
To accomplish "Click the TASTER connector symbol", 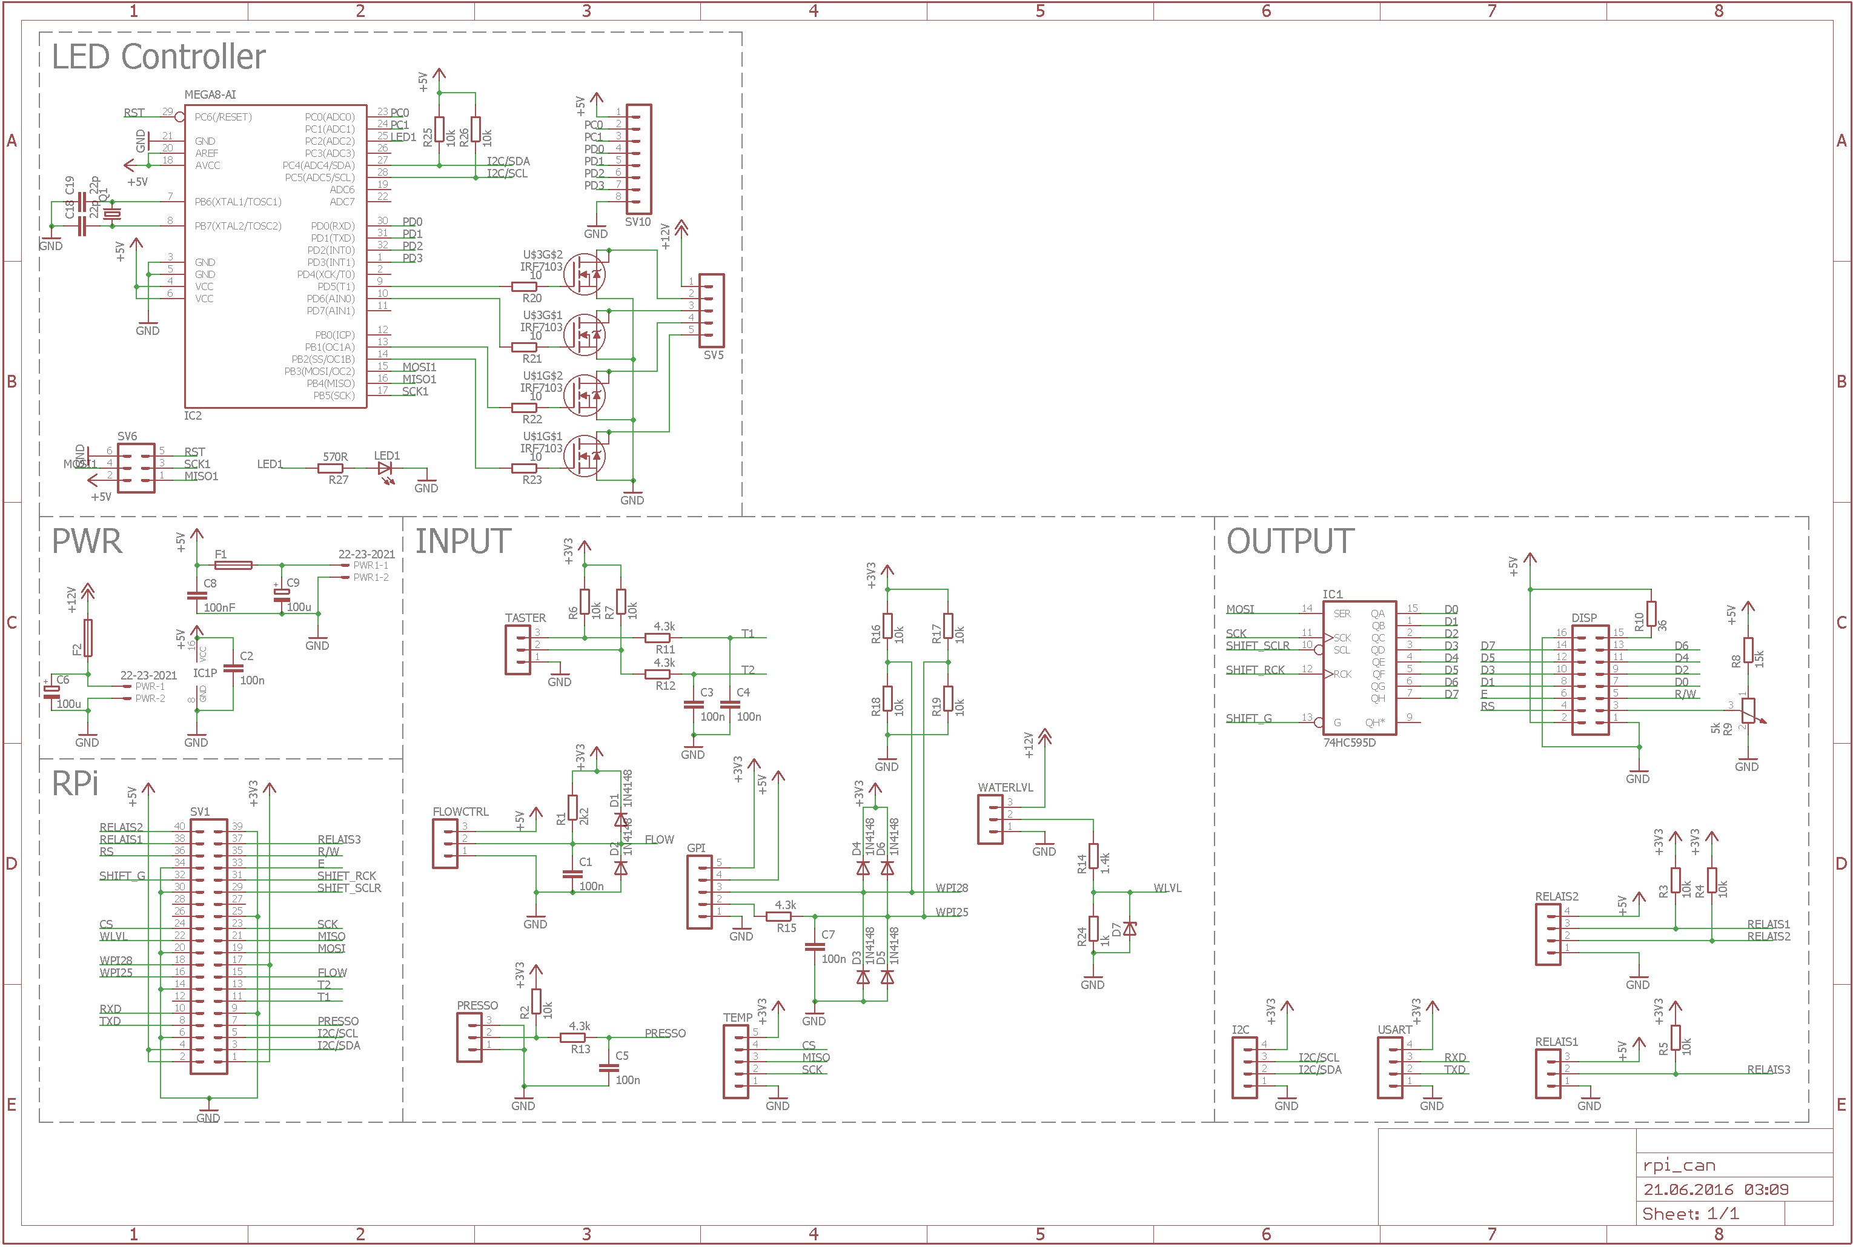I will click(x=518, y=650).
